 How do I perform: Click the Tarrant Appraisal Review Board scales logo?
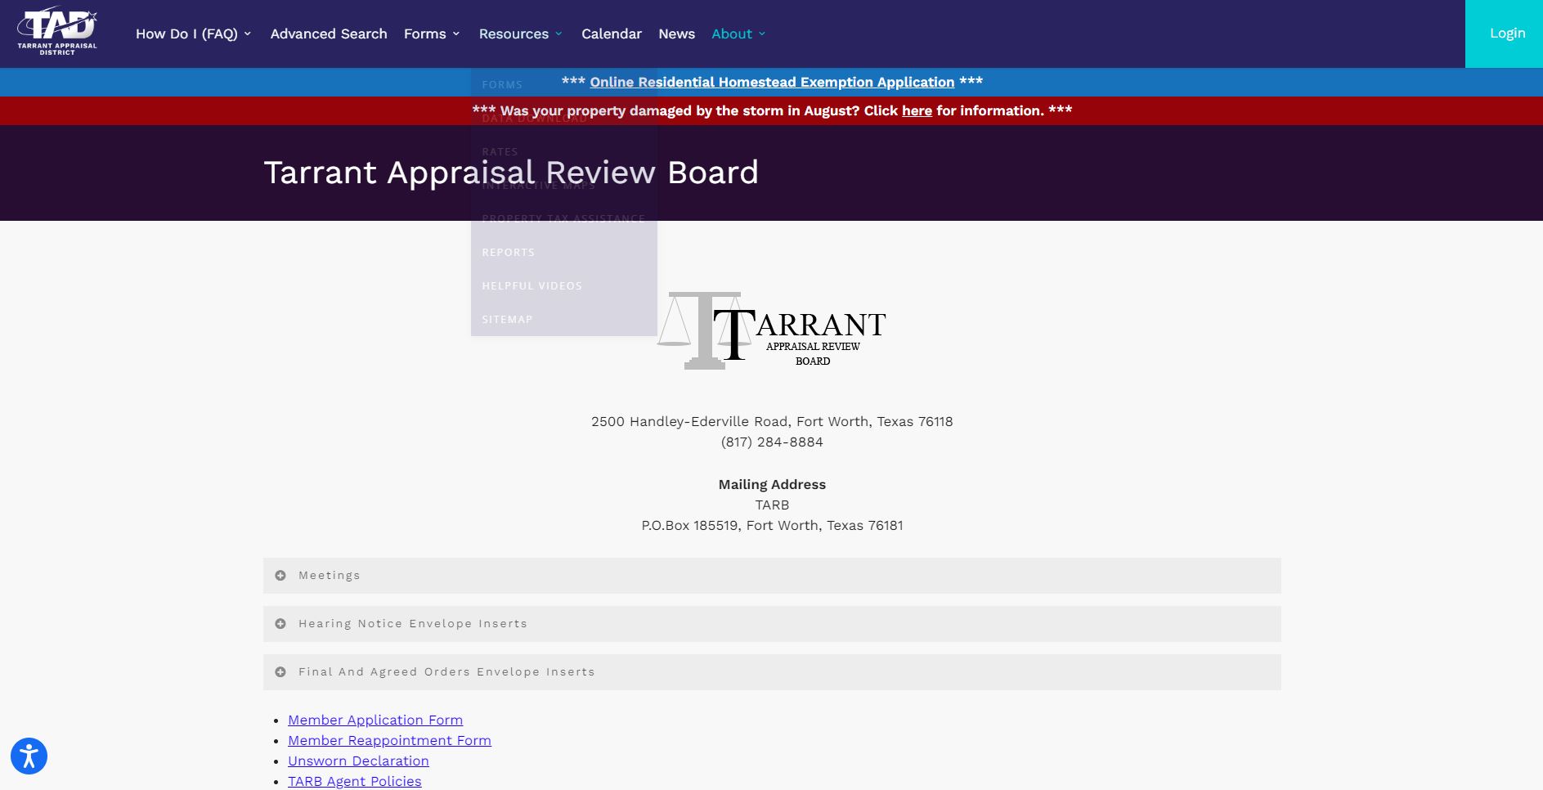click(771, 331)
